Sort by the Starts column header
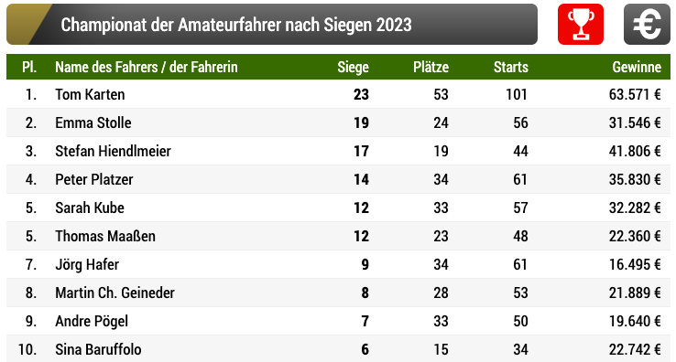676x362 pixels. 511,67
